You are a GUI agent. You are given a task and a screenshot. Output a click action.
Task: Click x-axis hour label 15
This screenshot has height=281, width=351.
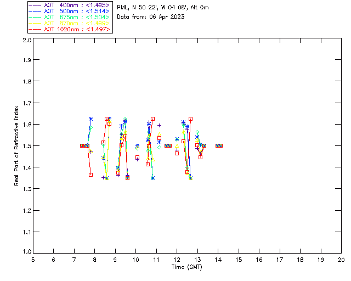[239, 260]
